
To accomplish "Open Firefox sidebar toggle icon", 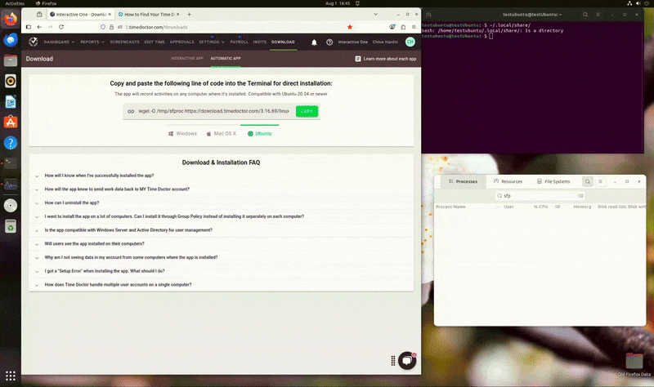I will [29, 27].
